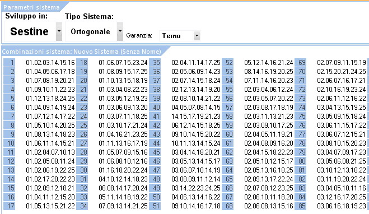Select combination 05.12.14.16.21.24
The image size is (369, 214).
[269, 63]
